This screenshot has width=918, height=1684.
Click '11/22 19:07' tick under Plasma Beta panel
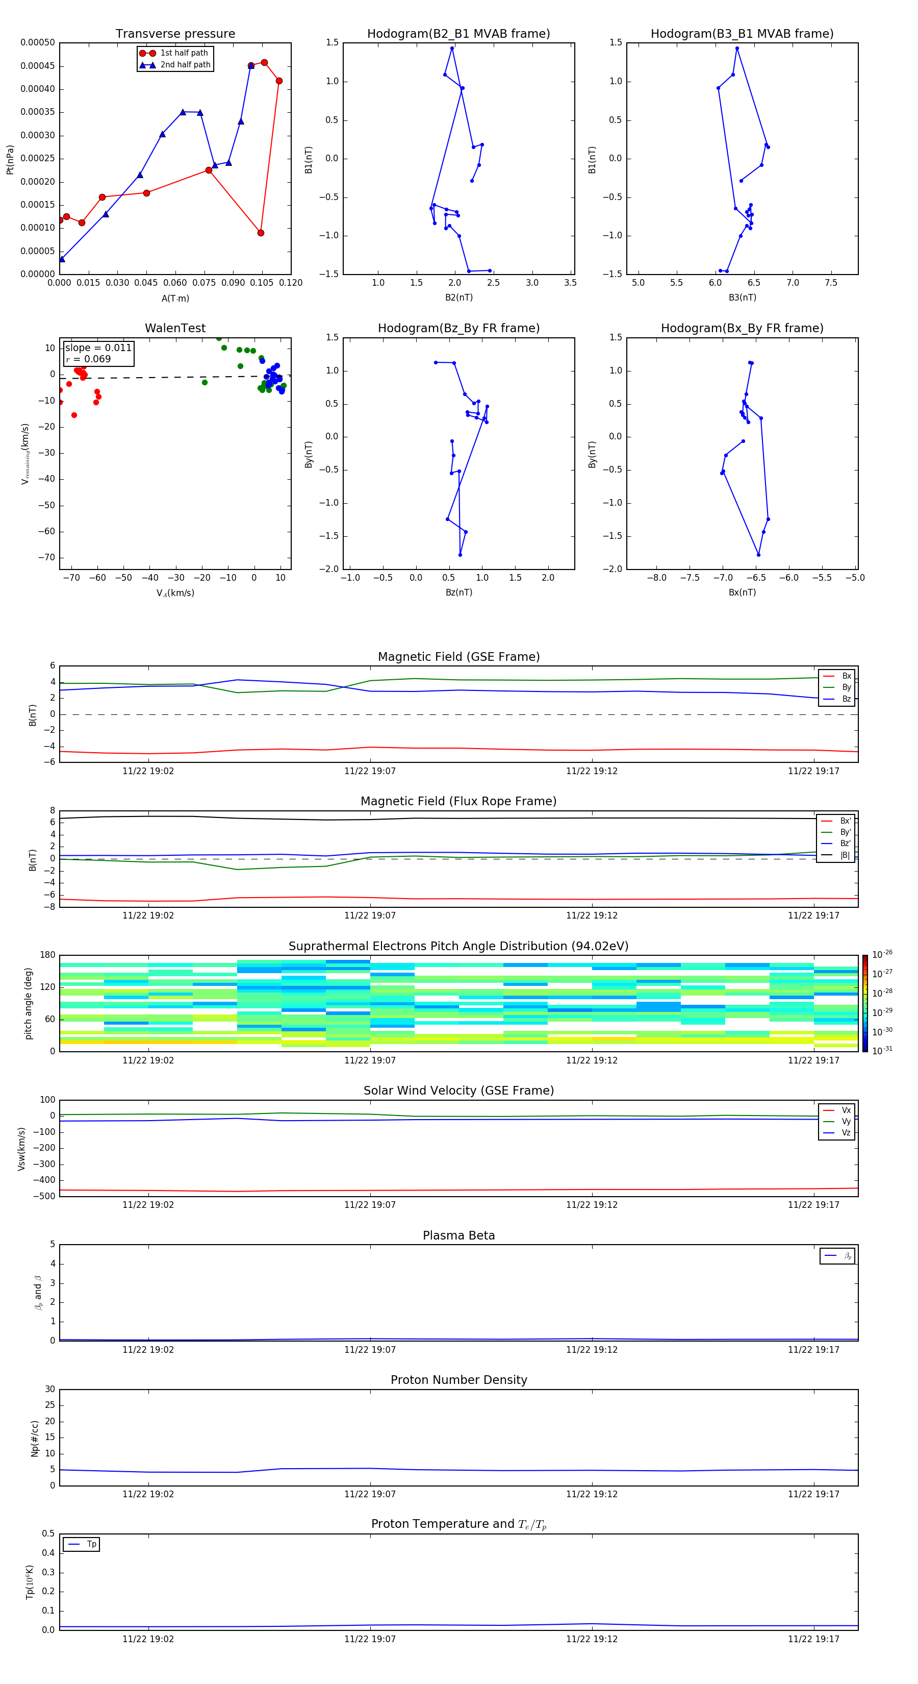click(370, 1350)
